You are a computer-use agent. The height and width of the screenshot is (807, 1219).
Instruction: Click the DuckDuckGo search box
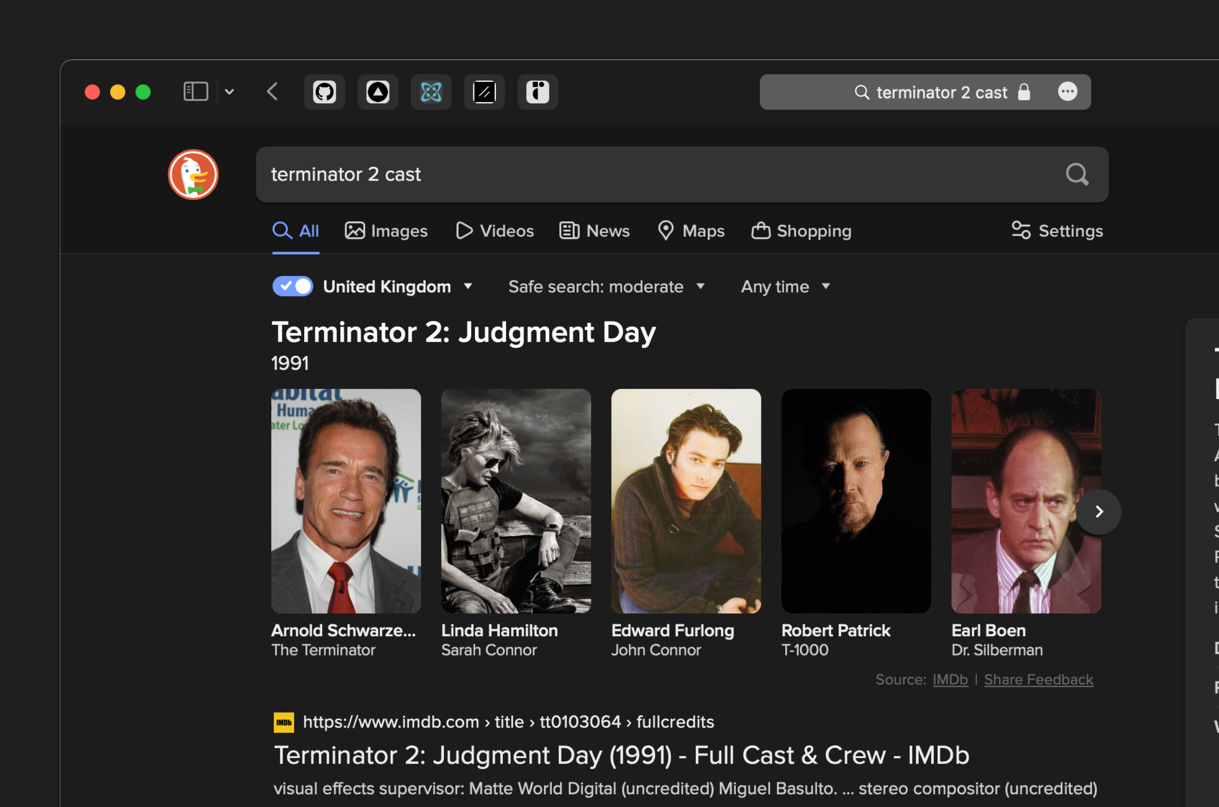click(x=682, y=174)
